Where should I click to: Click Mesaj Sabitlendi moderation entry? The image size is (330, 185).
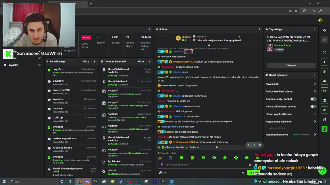pos(126,83)
